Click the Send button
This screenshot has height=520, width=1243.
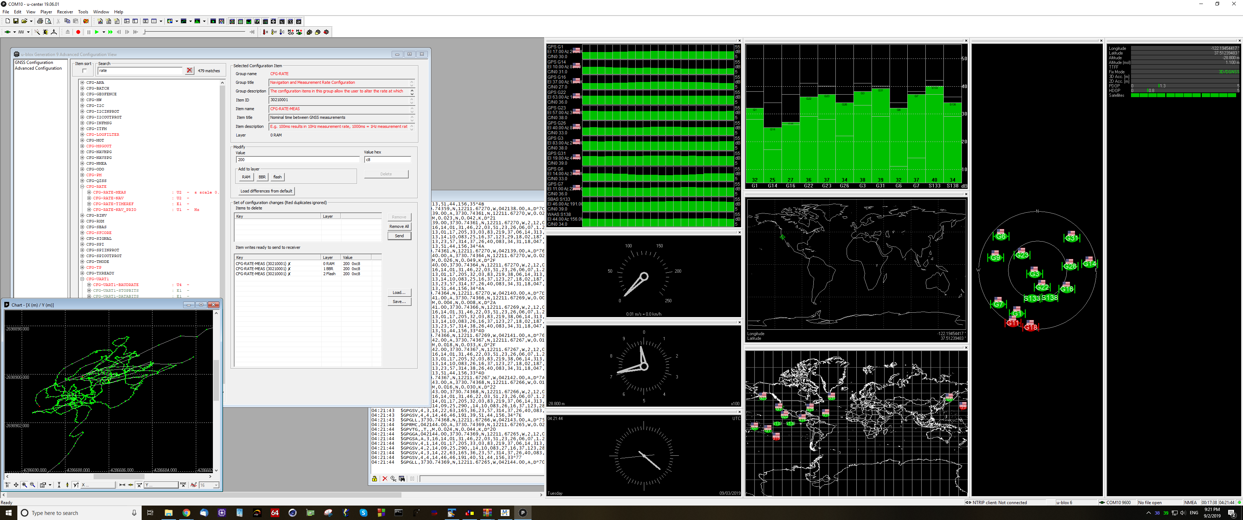pos(400,236)
